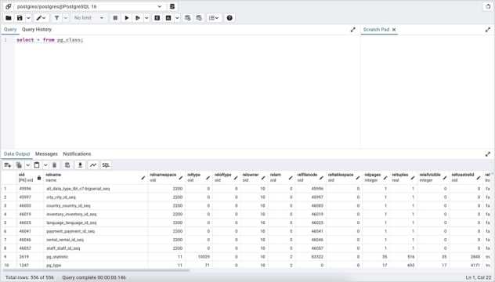Save the query with the floppy icon
The width and height of the screenshot is (495, 282).
pyautogui.click(x=20, y=18)
